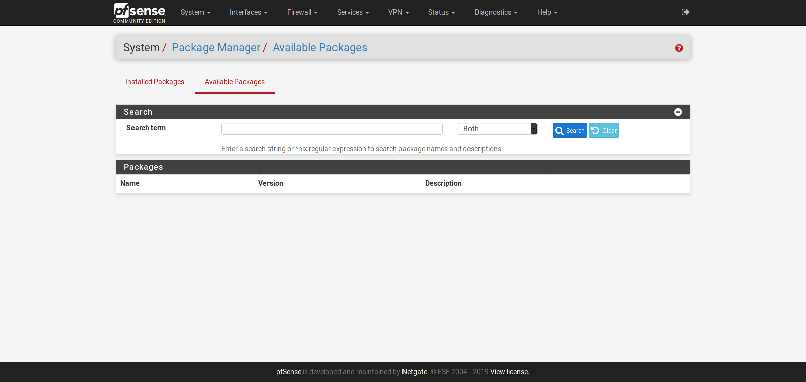The height and width of the screenshot is (382, 806).
Task: Select the Available Packages tab
Action: (x=235, y=82)
